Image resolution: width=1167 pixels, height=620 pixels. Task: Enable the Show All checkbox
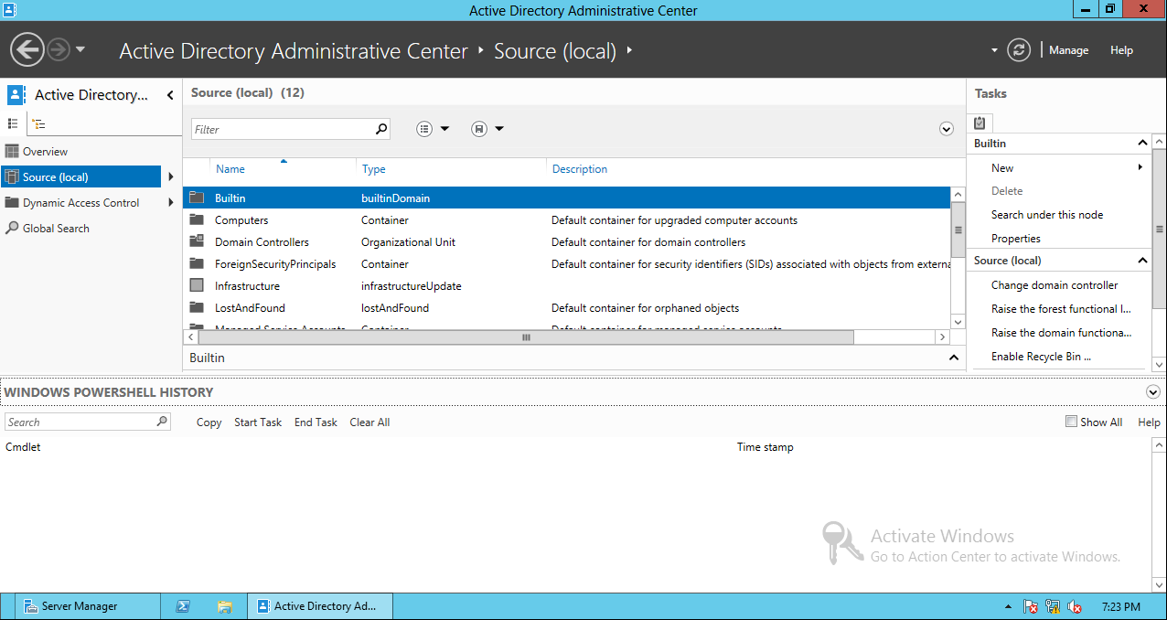(x=1069, y=422)
